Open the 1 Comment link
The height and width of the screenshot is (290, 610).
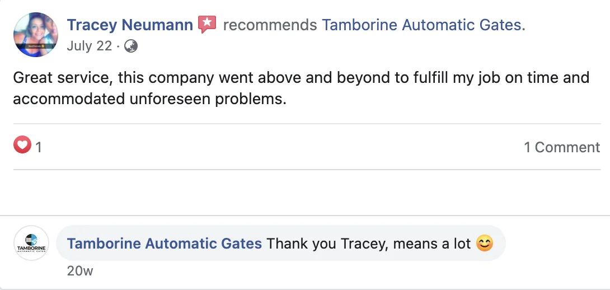click(x=562, y=147)
